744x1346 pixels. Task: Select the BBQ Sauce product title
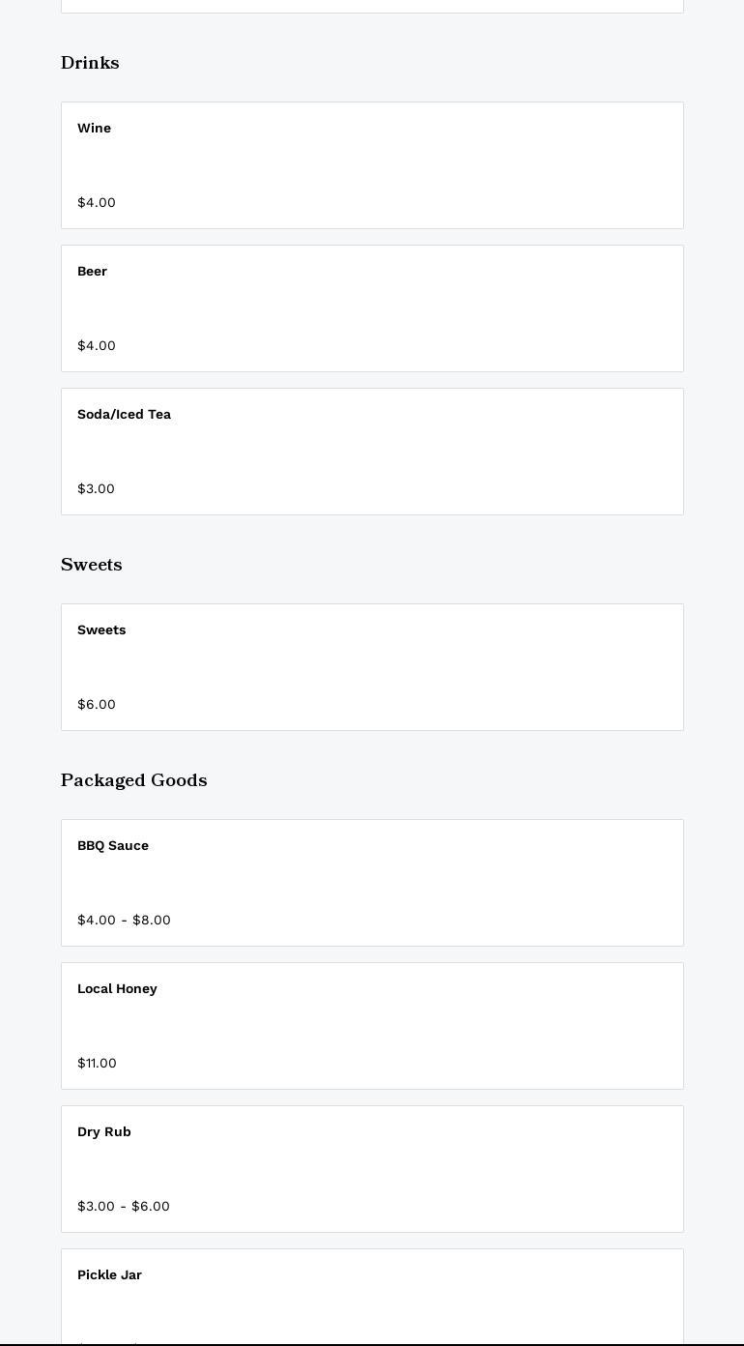[x=113, y=845]
